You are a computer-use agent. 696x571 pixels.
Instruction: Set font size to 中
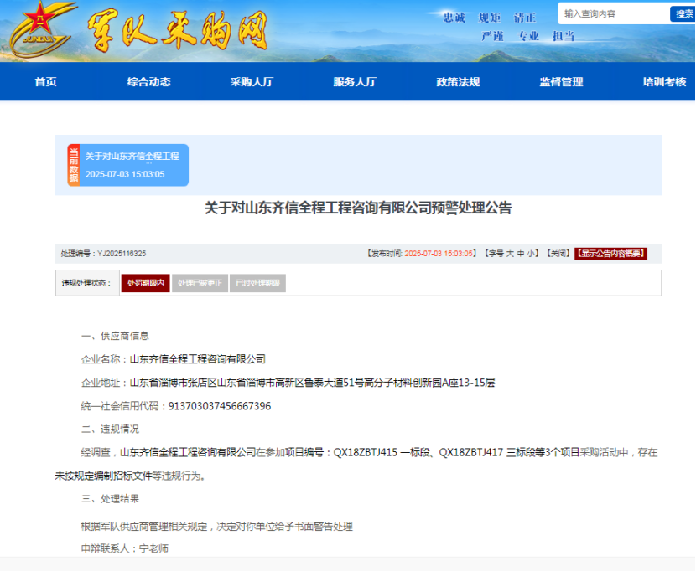520,254
